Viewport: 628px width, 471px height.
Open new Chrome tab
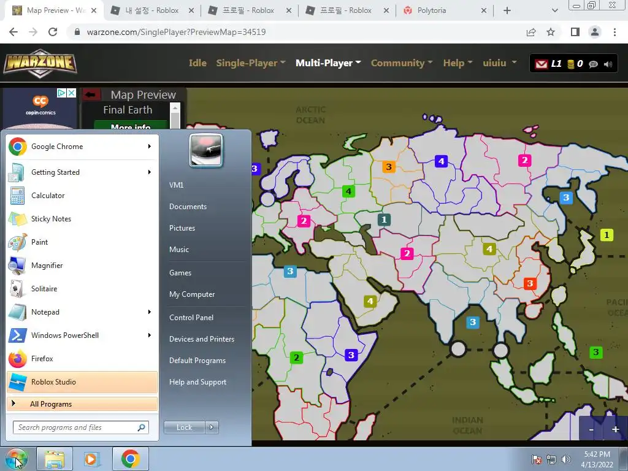pos(507,10)
